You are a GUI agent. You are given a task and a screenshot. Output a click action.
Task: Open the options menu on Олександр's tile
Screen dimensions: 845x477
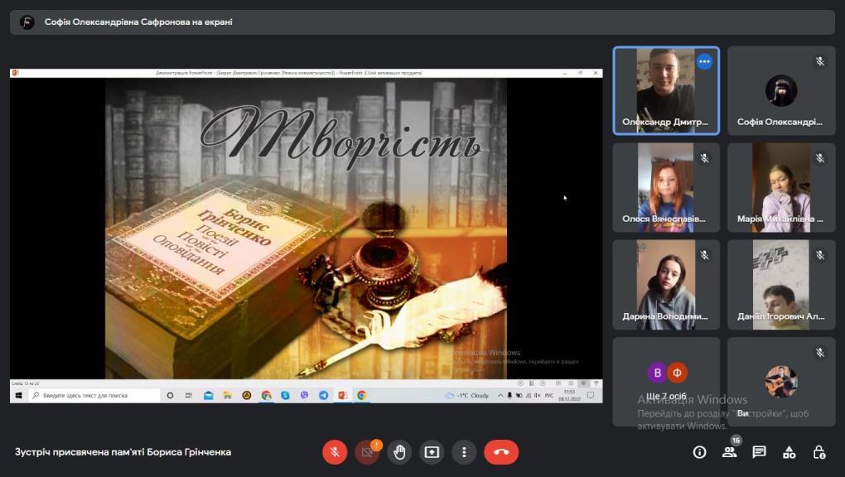coord(704,61)
